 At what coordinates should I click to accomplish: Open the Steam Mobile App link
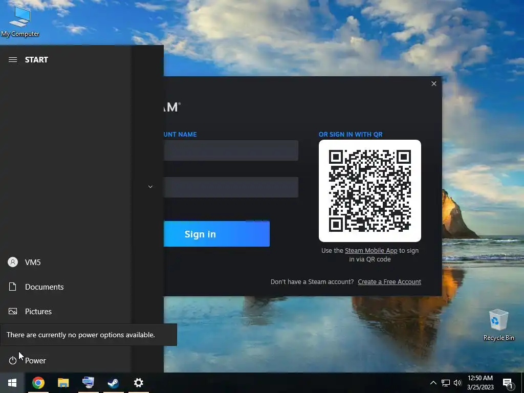371,251
